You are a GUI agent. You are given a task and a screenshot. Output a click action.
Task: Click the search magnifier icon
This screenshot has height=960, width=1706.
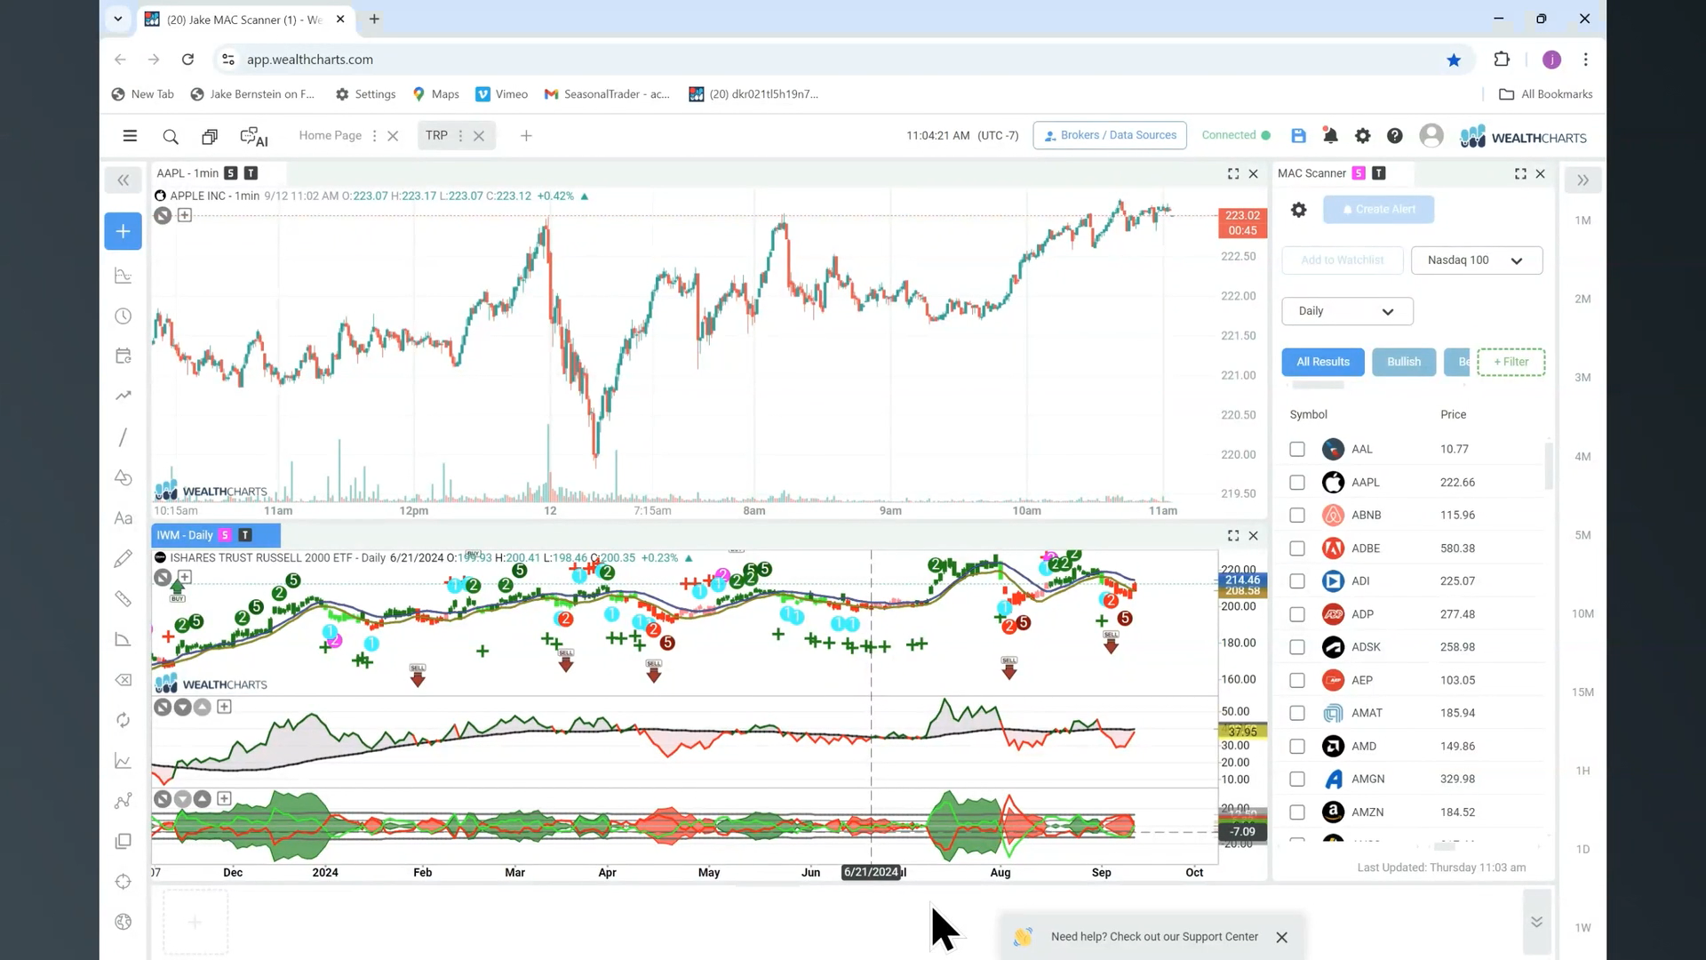point(171,136)
